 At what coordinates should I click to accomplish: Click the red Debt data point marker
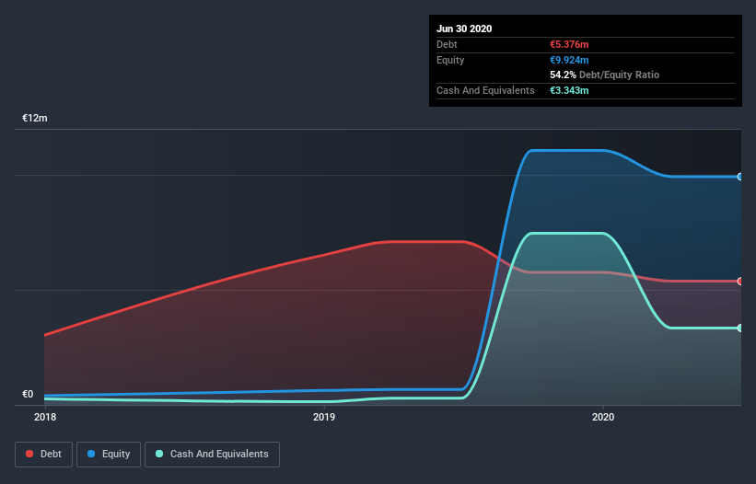click(740, 282)
